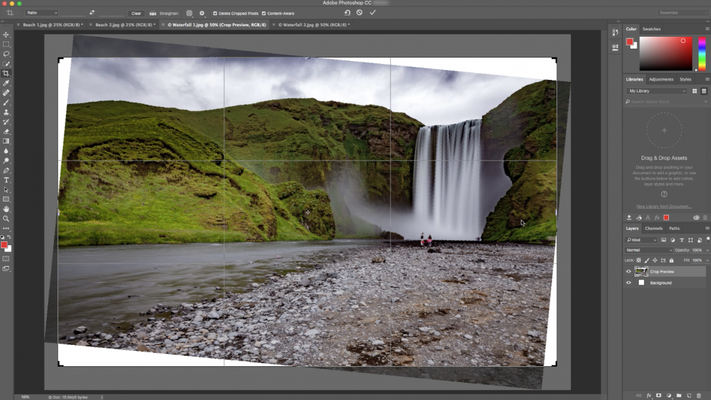Open the Ratio preset dropdown

coord(41,12)
